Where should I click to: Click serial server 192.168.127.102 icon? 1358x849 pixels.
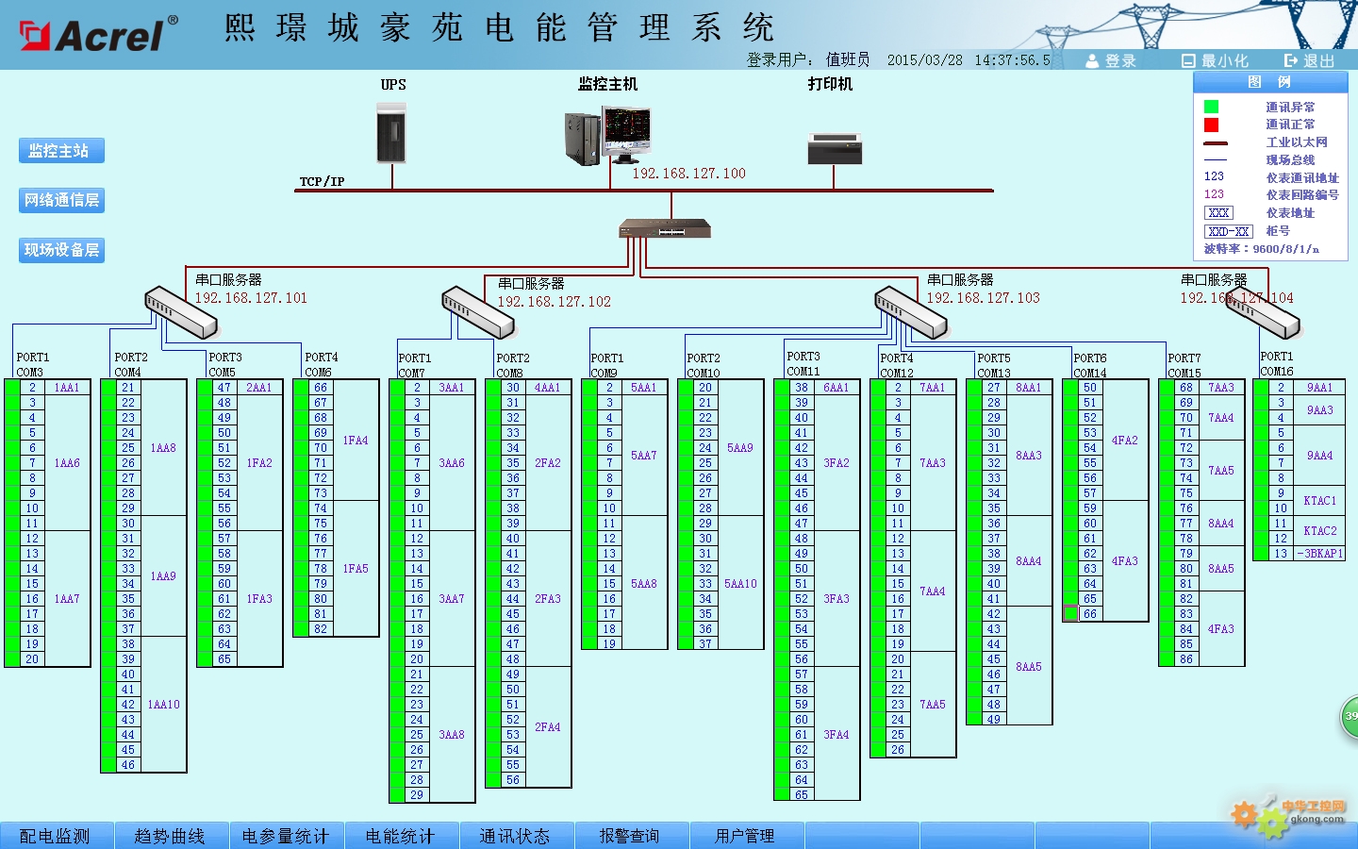tap(478, 313)
